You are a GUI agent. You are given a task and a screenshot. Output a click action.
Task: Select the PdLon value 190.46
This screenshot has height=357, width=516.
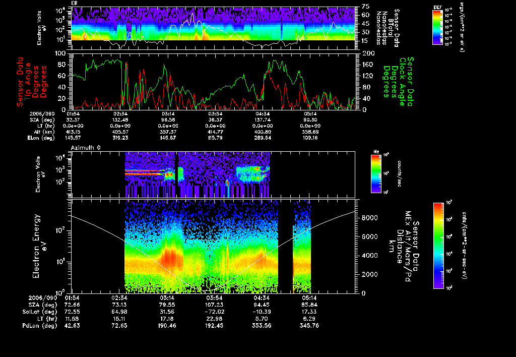[x=167, y=326]
